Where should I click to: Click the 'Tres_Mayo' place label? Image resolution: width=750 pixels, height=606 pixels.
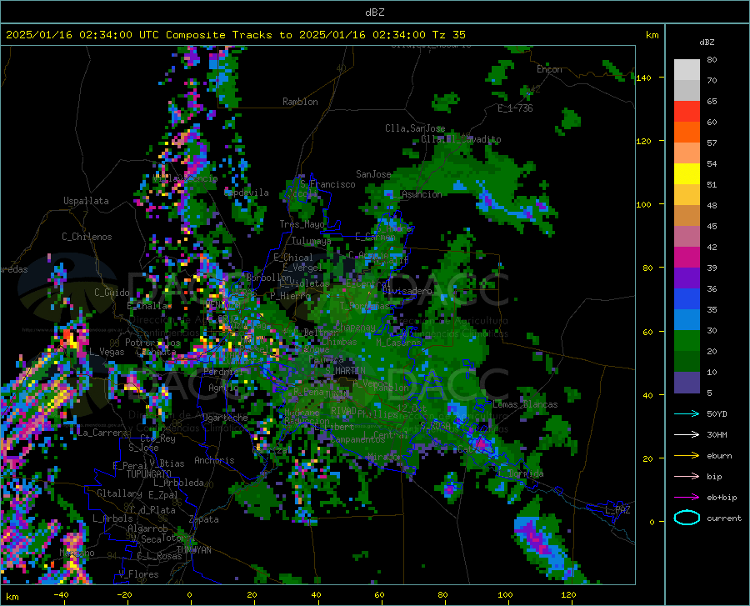[x=302, y=224]
